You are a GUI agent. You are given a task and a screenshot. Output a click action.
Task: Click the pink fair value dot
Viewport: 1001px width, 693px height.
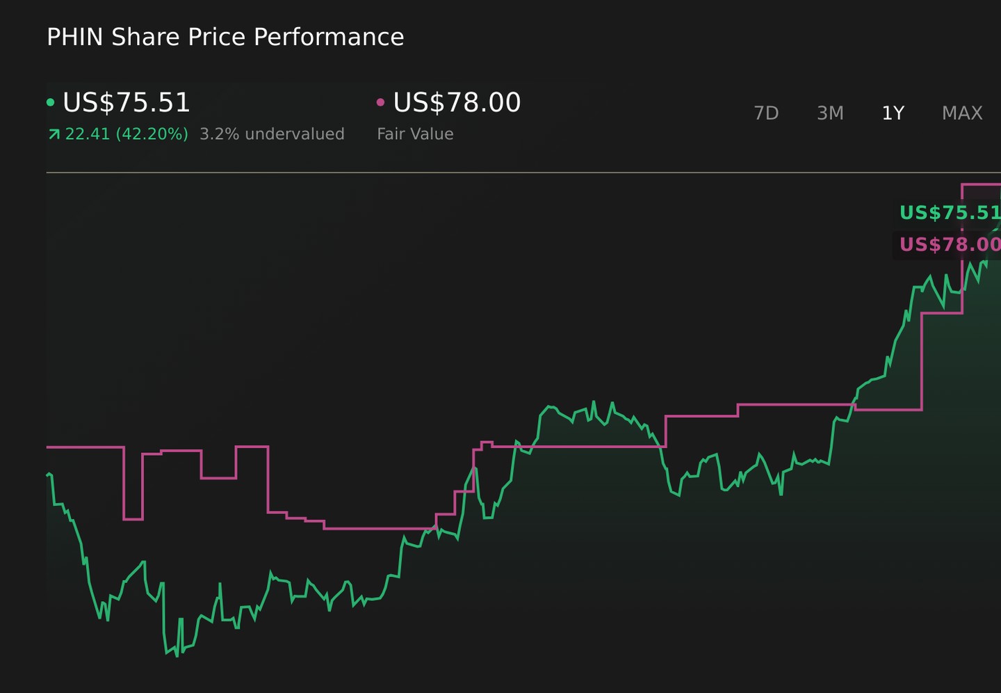(x=380, y=102)
